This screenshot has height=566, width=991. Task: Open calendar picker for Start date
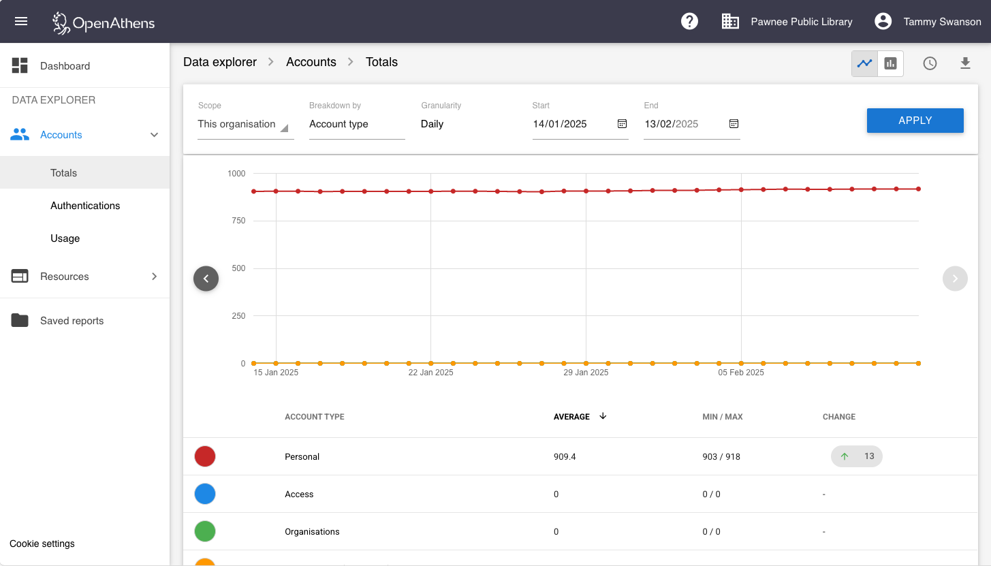coord(622,124)
